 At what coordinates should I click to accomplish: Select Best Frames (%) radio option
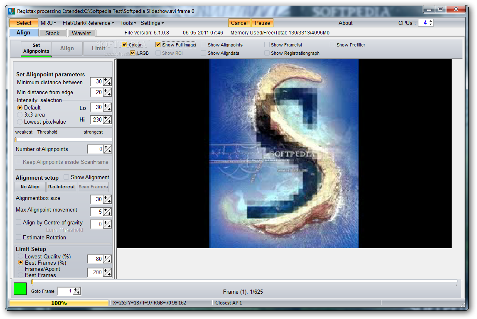(20, 263)
